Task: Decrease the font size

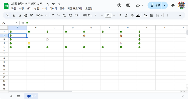Action: [x=102, y=15]
